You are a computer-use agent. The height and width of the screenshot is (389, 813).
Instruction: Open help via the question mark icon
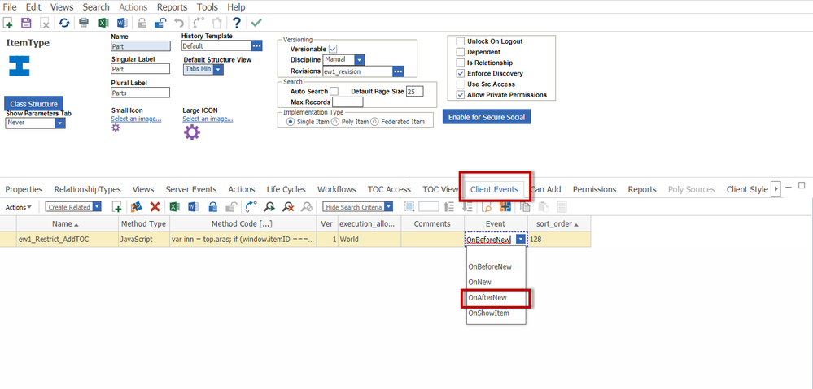pos(236,24)
